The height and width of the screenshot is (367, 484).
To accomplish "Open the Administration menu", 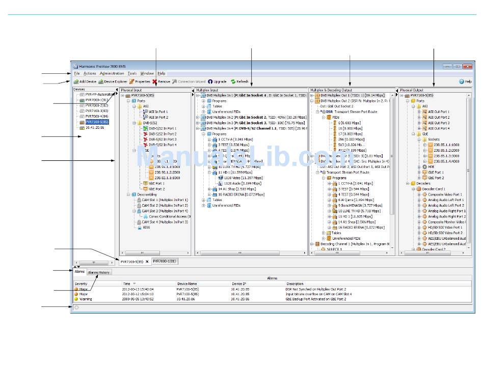I will coord(112,73).
